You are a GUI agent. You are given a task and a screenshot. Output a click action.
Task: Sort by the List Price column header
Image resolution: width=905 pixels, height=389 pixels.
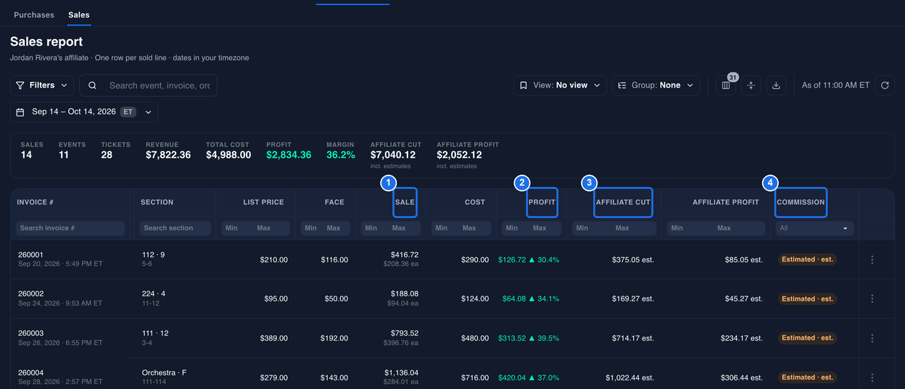[x=264, y=202]
